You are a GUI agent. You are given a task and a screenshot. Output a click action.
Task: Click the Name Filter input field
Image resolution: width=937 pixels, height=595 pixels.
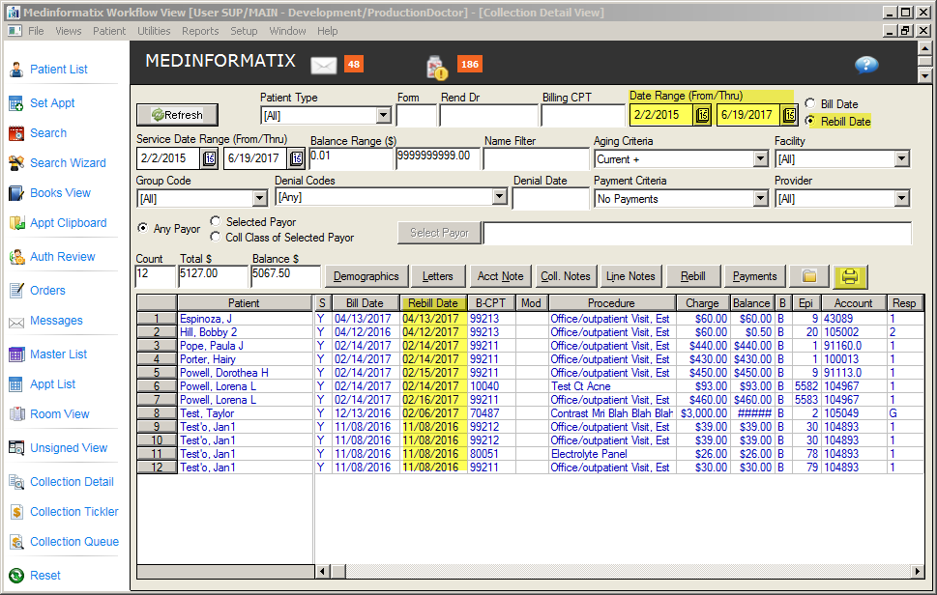coord(536,158)
